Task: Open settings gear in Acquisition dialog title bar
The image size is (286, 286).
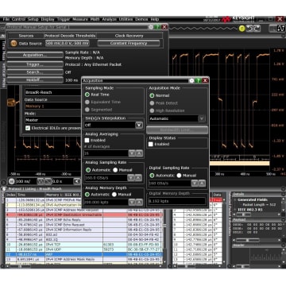Action: (x=191, y=80)
